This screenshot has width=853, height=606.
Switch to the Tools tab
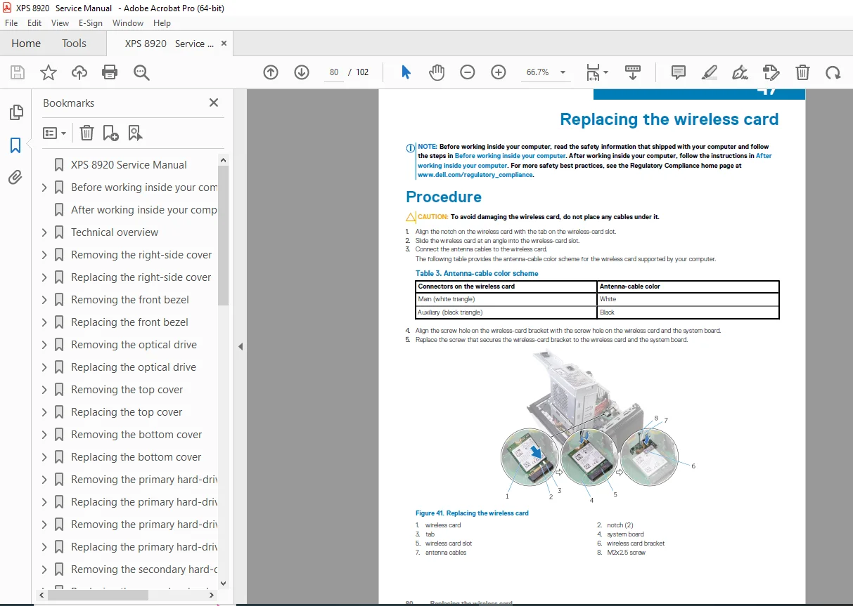[x=74, y=44]
